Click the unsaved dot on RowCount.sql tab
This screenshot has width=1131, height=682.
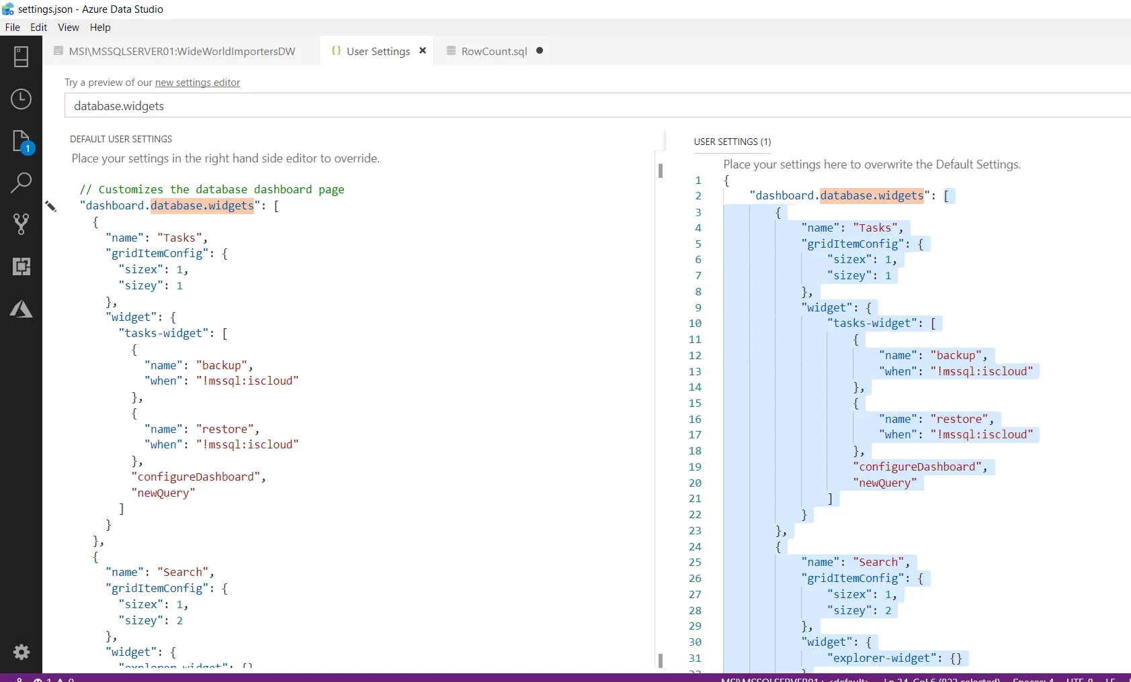[x=540, y=50]
